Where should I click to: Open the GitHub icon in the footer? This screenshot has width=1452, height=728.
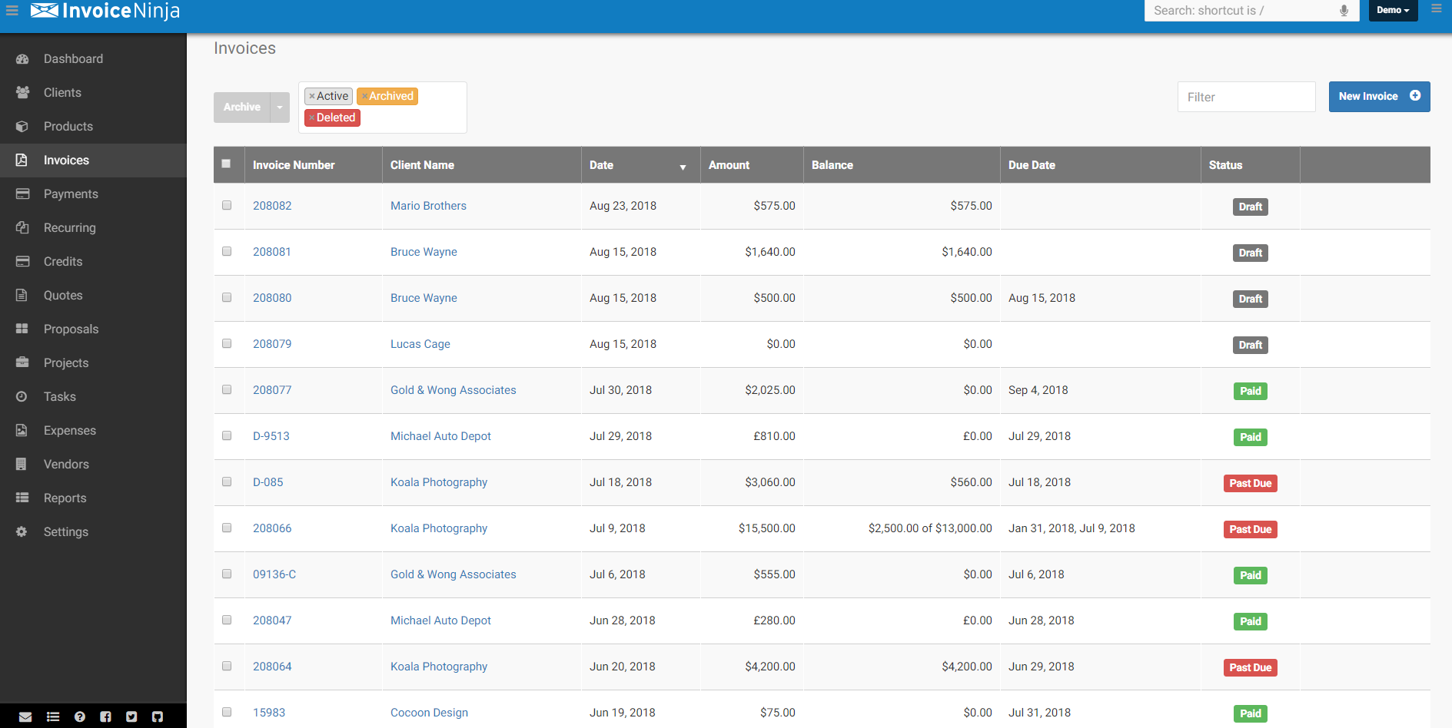158,716
